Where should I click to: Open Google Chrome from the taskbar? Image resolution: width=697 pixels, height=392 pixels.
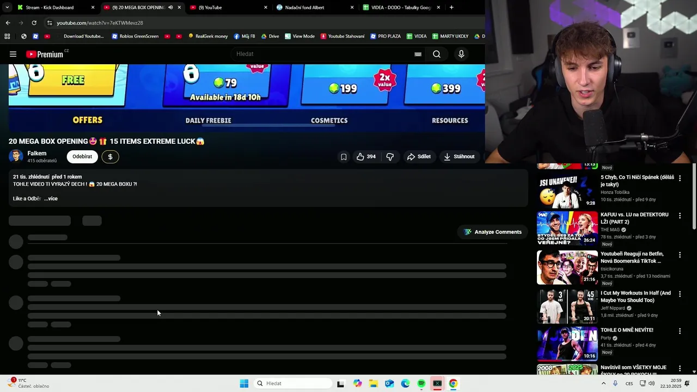point(453,383)
